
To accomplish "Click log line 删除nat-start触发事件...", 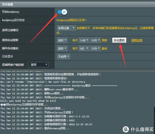I will (x=39, y=89).
